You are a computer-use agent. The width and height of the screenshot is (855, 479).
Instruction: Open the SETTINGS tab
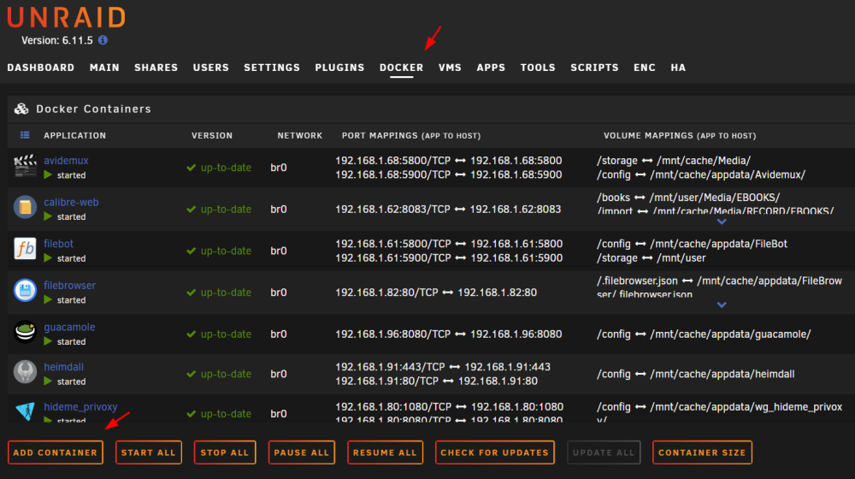click(272, 68)
